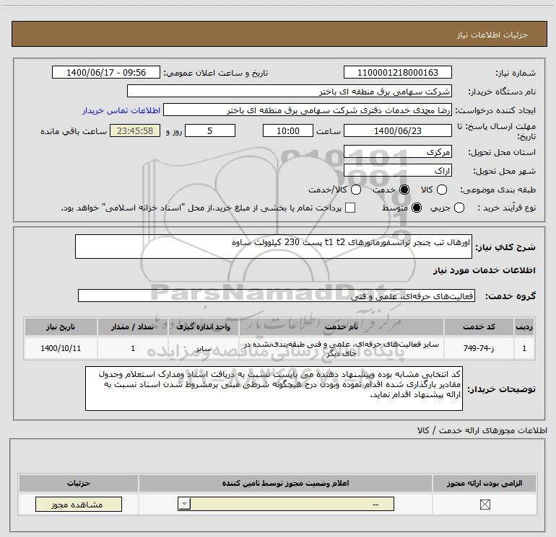Choose the جزیی purchase type radio

coord(459,208)
